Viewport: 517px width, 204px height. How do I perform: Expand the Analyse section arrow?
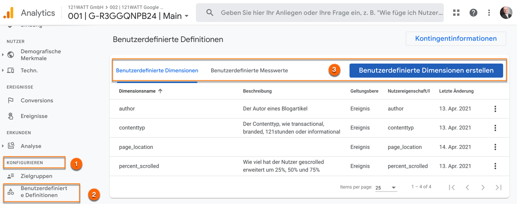click(3, 146)
